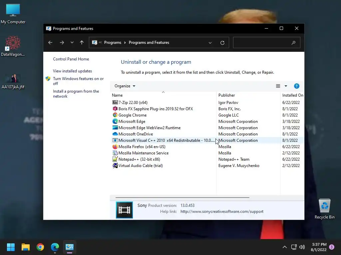Open Control Panel Home link

pyautogui.click(x=71, y=59)
